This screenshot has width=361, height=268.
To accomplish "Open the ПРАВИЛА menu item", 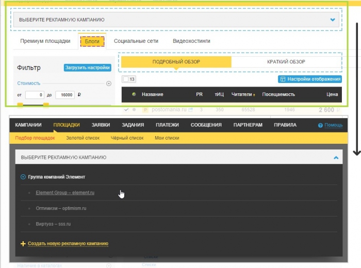I will pyautogui.click(x=285, y=125).
